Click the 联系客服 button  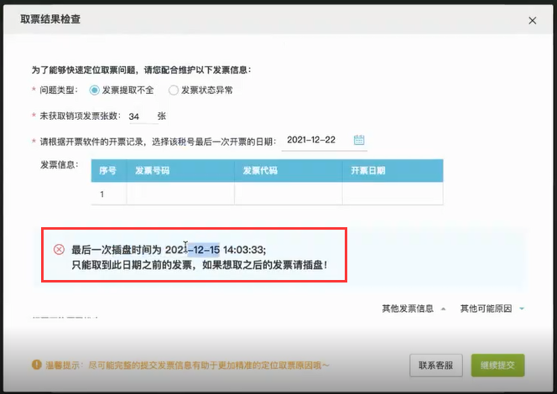click(436, 365)
